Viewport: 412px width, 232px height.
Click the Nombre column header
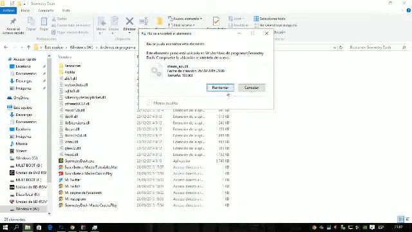[x=65, y=57]
